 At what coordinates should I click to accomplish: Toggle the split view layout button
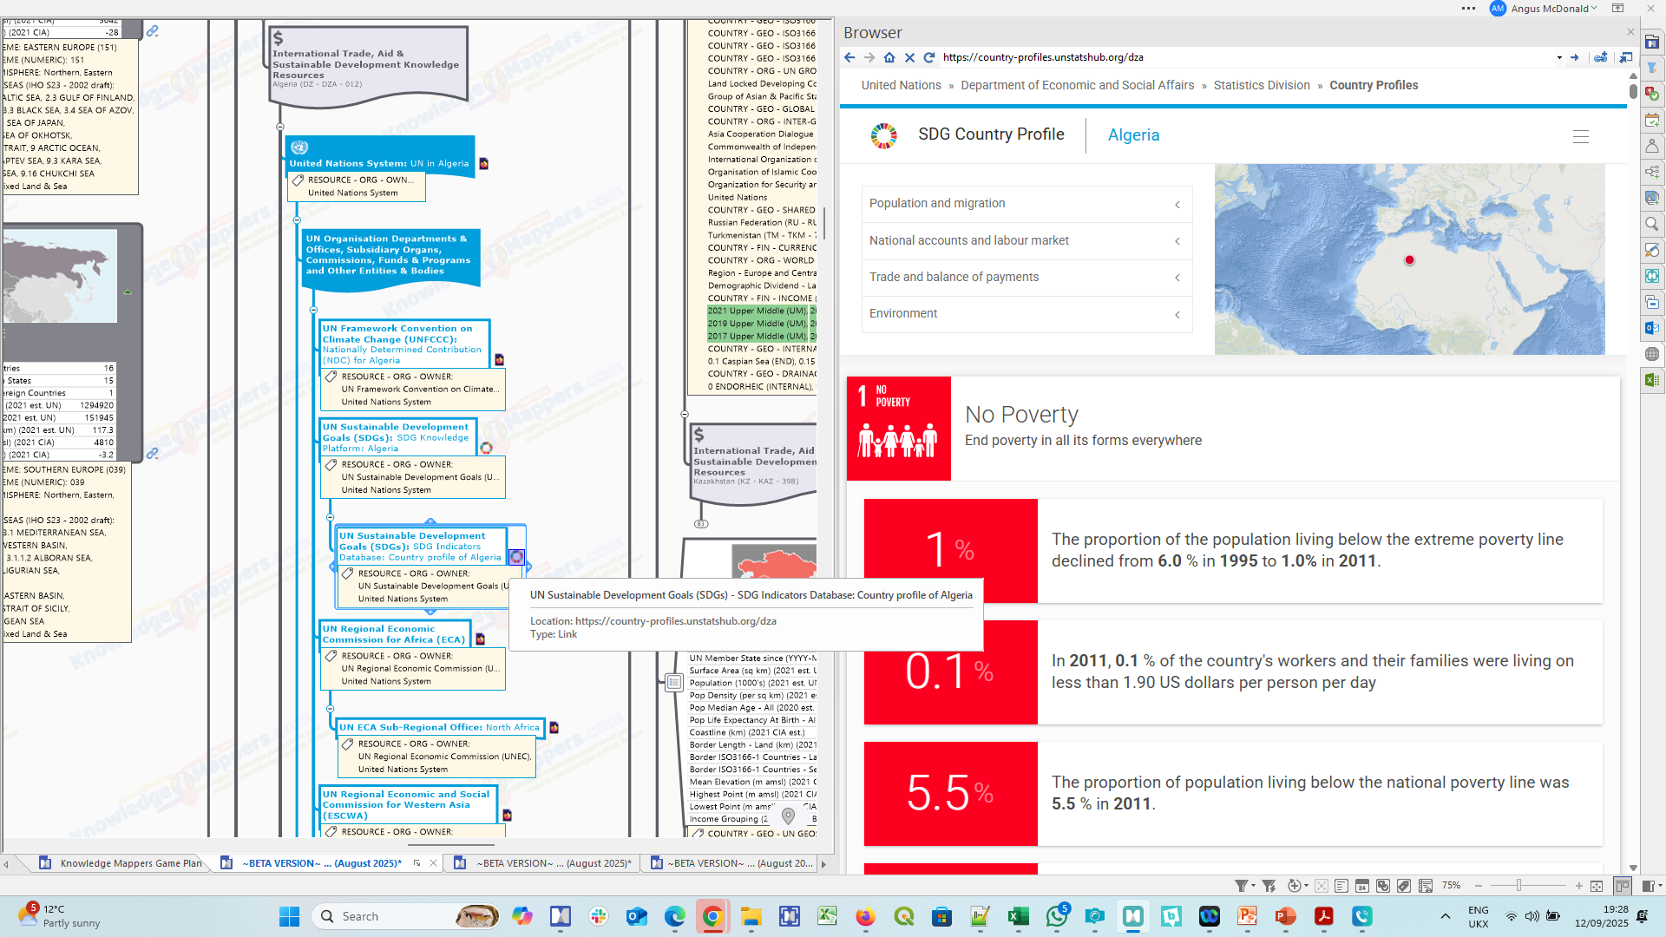tap(1622, 886)
